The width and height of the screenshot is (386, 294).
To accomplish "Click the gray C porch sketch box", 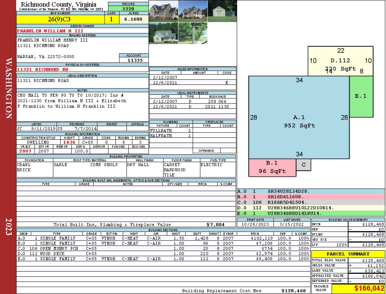I will [x=304, y=165].
